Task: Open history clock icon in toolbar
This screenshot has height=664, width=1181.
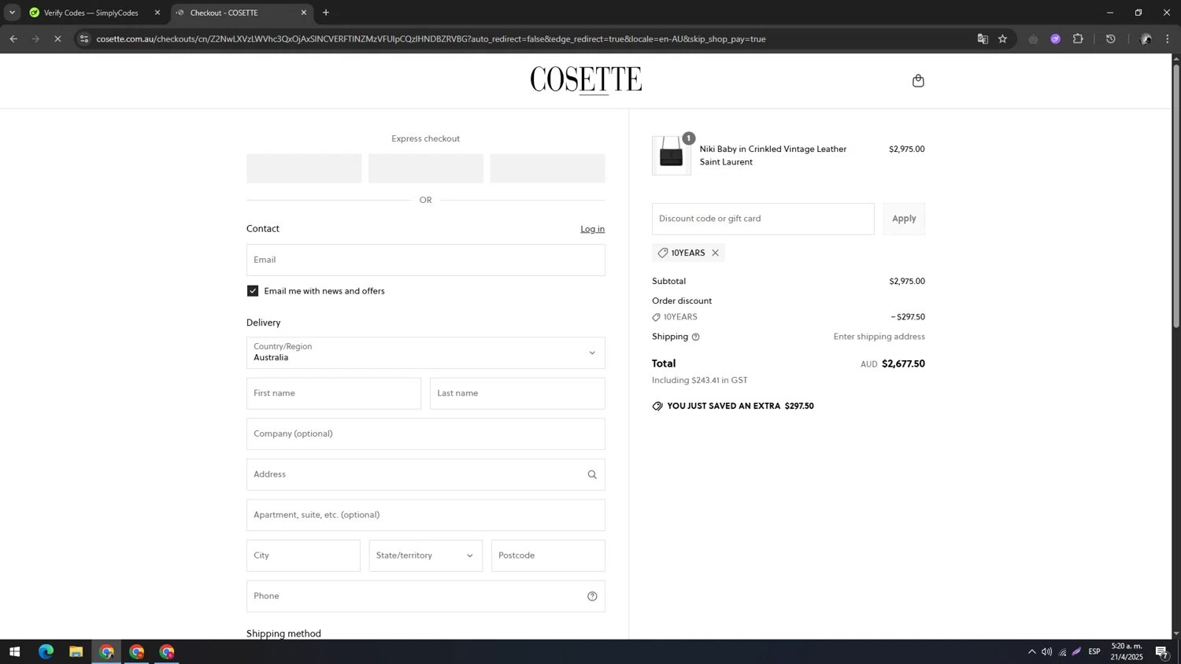Action: pos(1111,39)
